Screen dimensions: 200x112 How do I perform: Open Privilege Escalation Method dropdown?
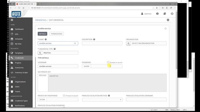tap(102, 100)
